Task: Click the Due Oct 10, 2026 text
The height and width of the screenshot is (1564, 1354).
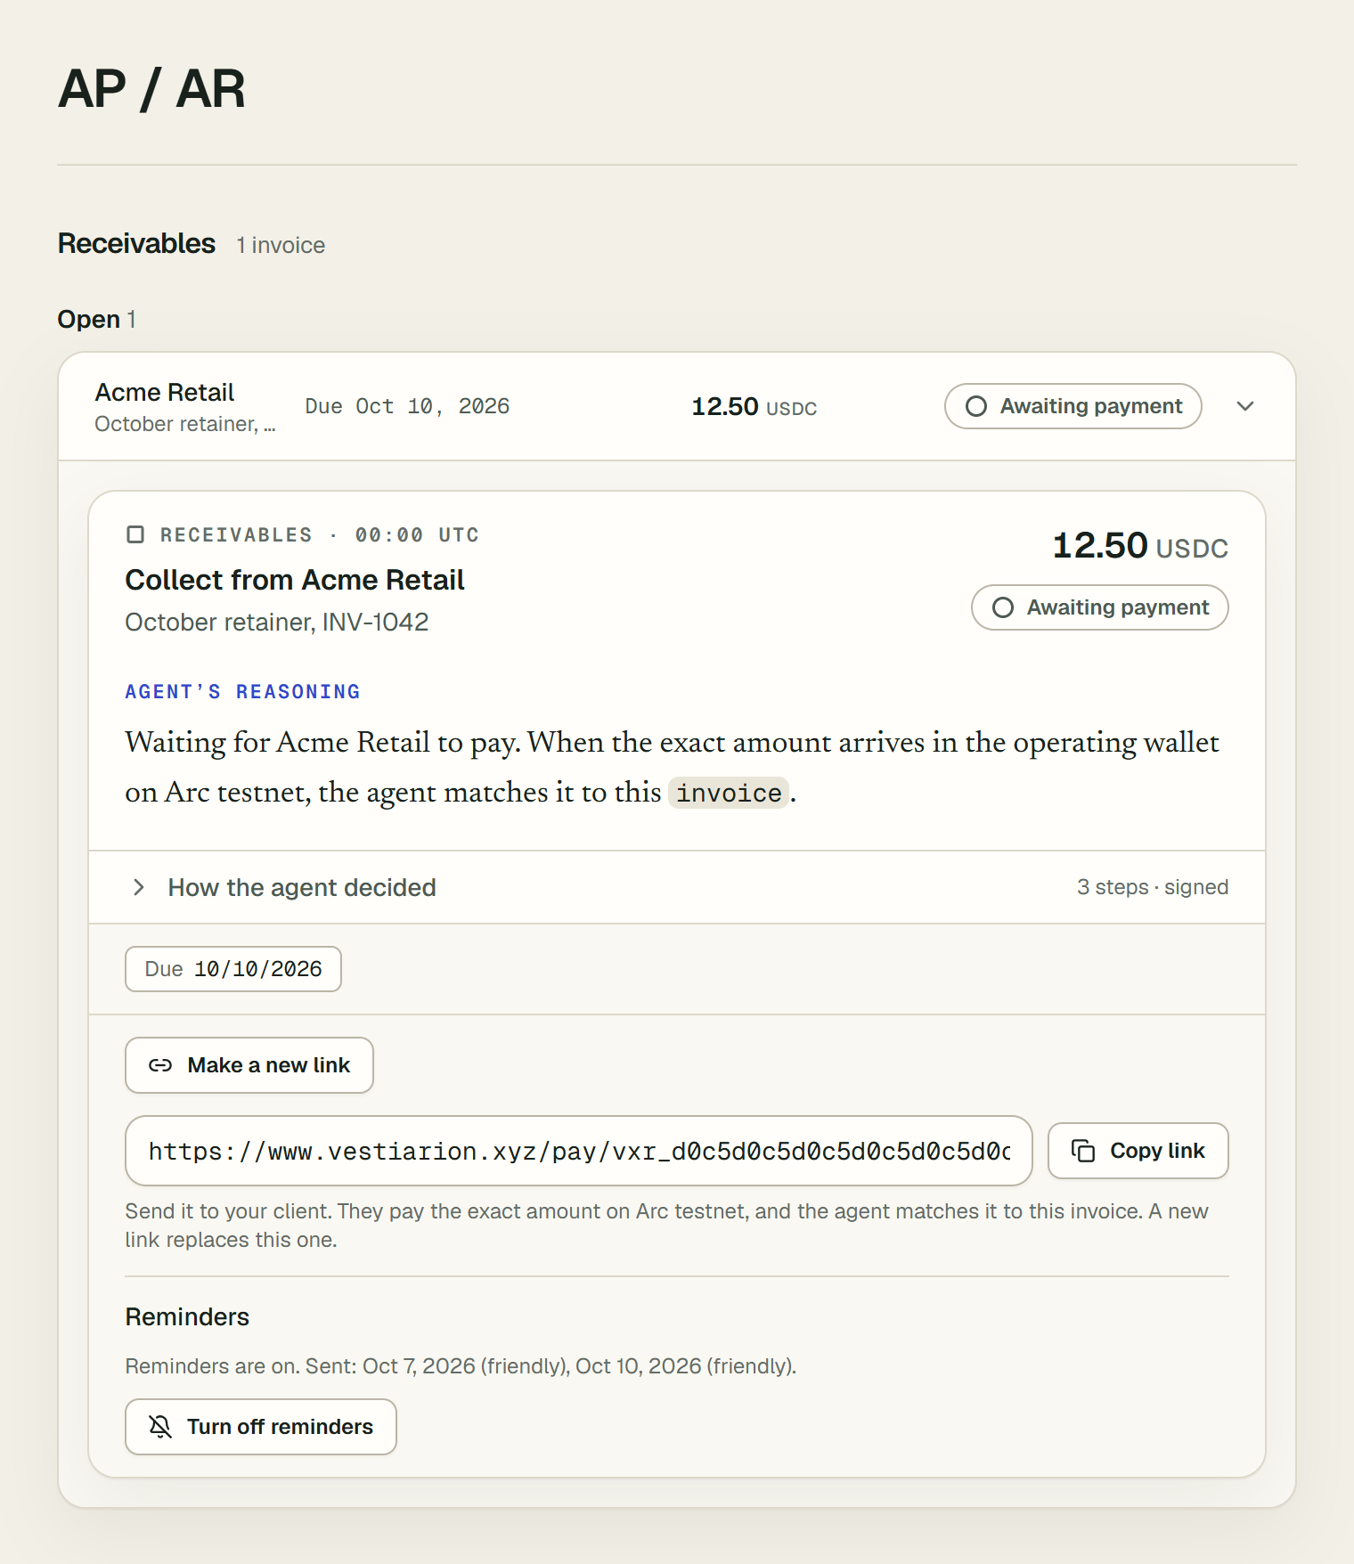Action: [407, 406]
